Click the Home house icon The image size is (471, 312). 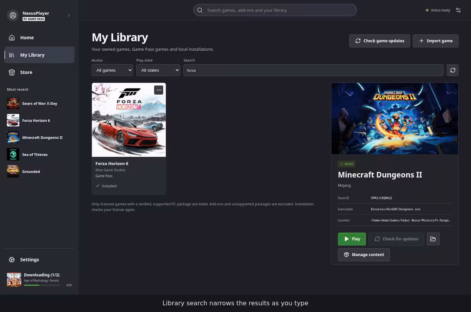tap(12, 38)
